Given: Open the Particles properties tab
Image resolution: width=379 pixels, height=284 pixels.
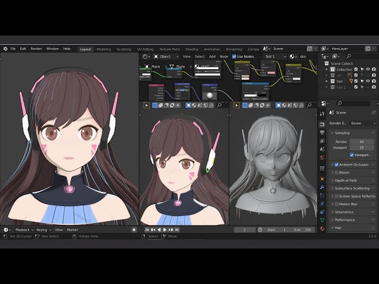Looking at the screenshot, I should [x=322, y=196].
